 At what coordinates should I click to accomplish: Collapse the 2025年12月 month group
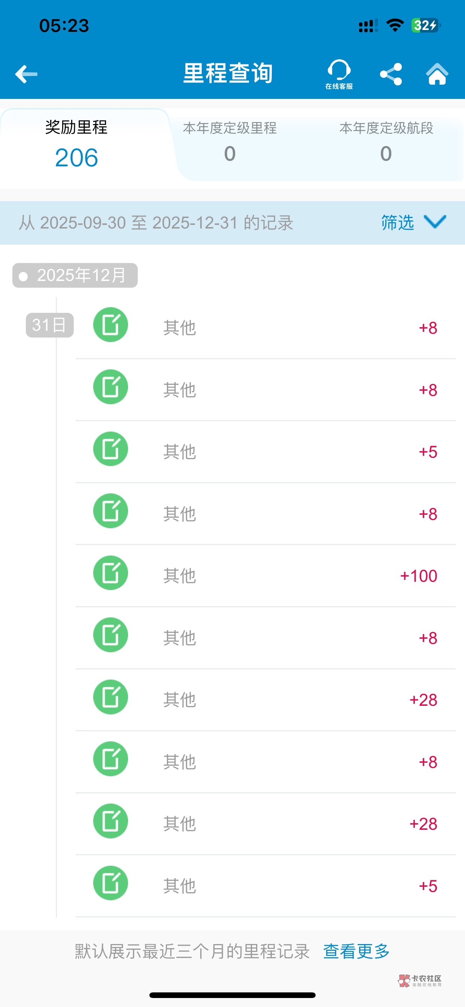(x=75, y=276)
